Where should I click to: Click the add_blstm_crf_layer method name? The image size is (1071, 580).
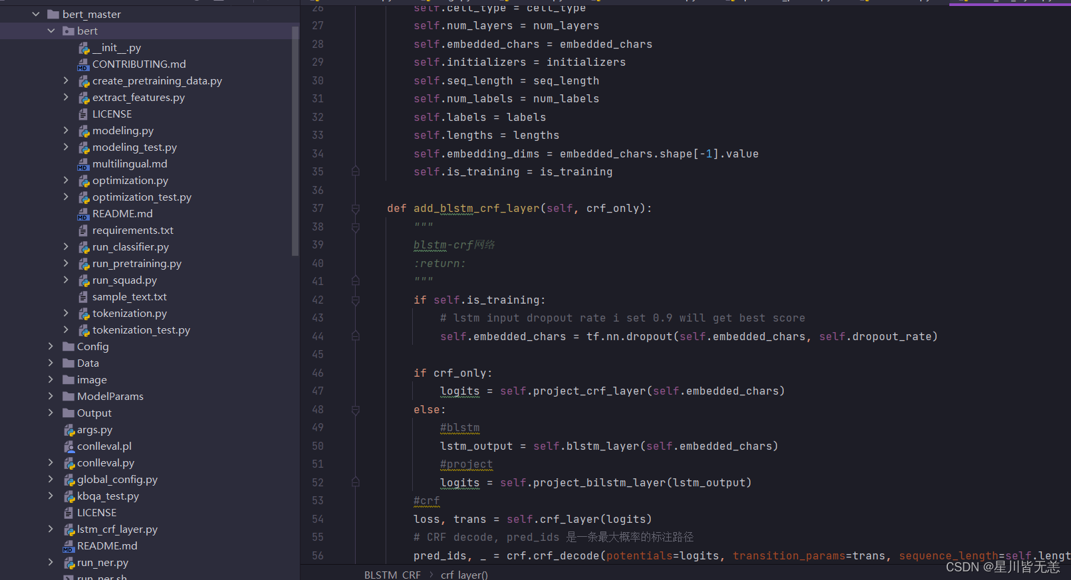tap(477, 209)
